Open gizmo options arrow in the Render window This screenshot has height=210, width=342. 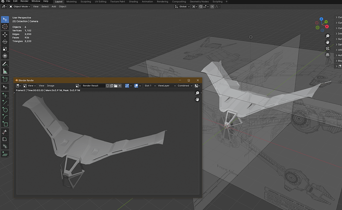[131, 86]
